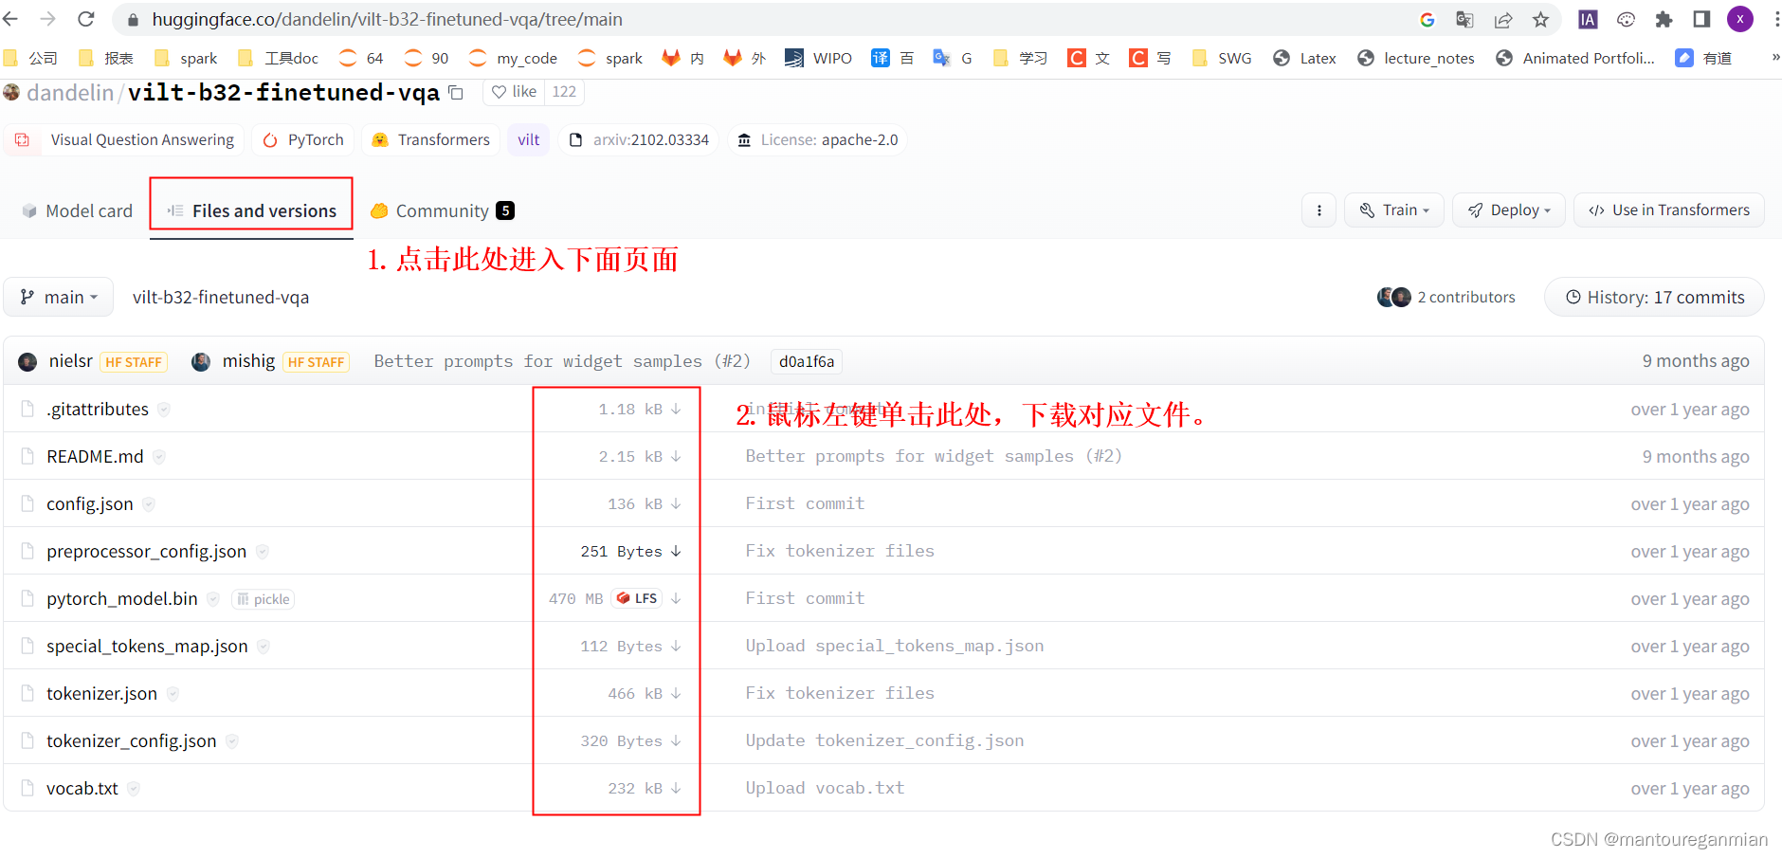This screenshot has width=1782, height=858.
Task: Open the arxiv:2102.03334 tag
Action: coord(639,140)
